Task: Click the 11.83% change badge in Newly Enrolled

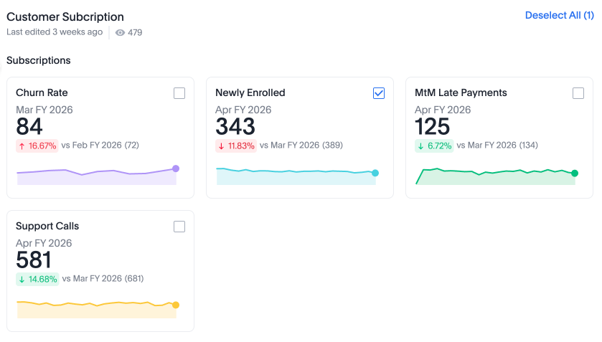Action: click(x=236, y=146)
